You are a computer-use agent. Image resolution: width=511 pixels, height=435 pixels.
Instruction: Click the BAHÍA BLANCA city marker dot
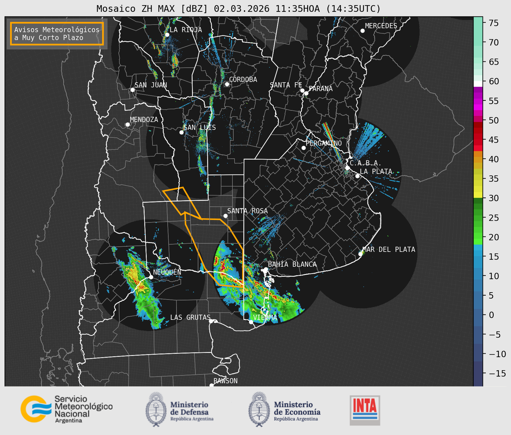pos(266,269)
